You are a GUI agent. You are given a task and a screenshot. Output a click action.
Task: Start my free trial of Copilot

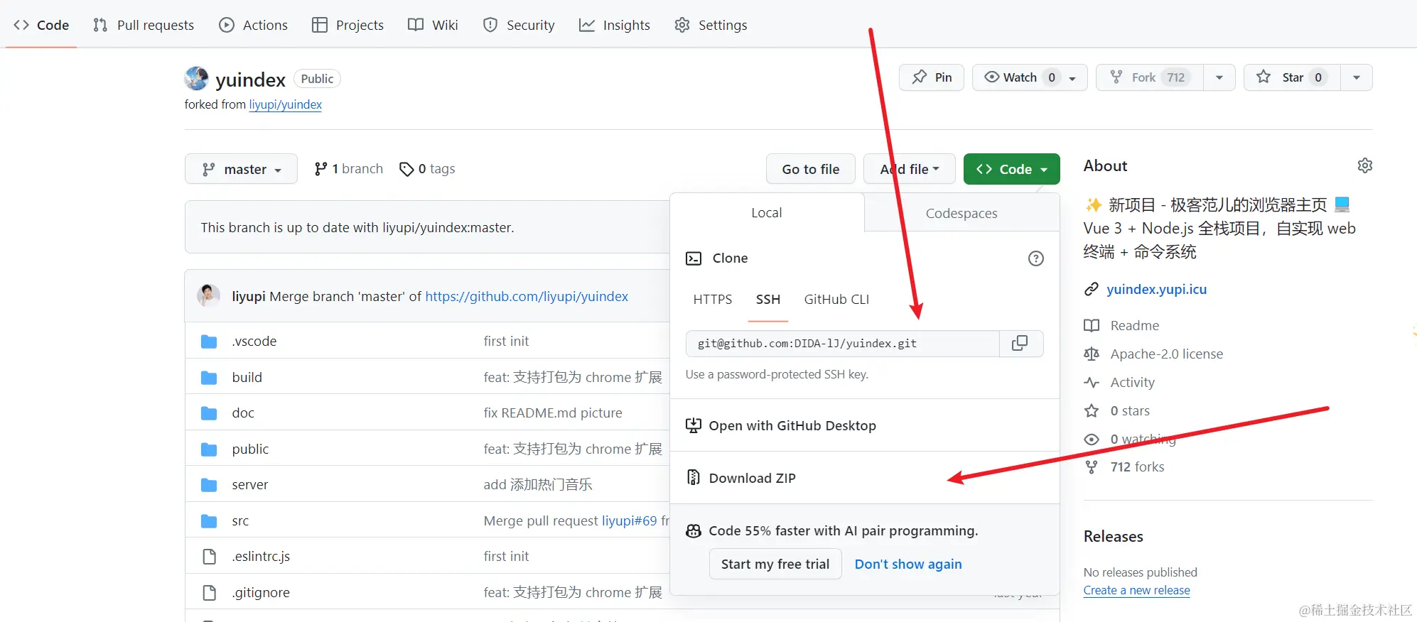(775, 564)
